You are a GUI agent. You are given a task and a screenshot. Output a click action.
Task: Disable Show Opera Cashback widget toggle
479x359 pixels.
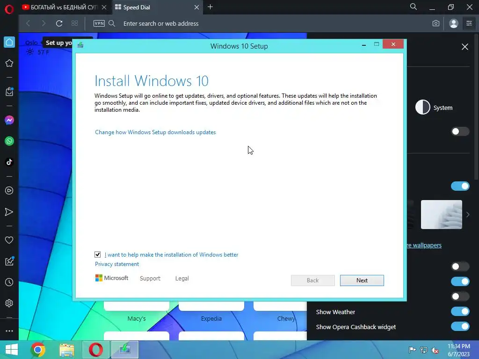coord(460,326)
